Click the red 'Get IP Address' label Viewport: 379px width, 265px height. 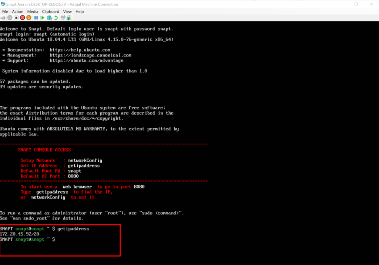coord(39,166)
